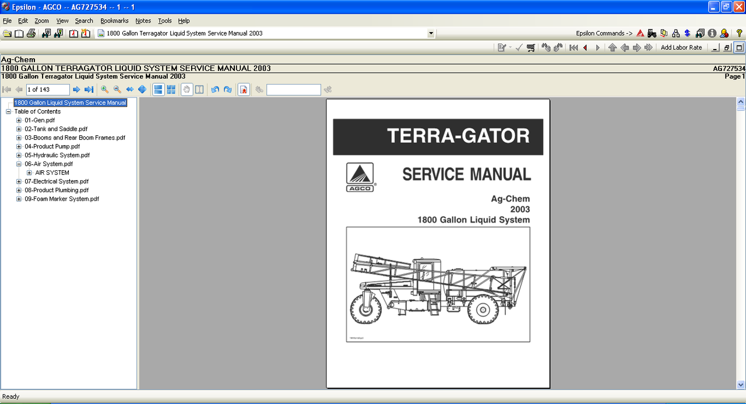The image size is (746, 404).
Task: Collapse the Table of Contents node
Action: click(9, 111)
